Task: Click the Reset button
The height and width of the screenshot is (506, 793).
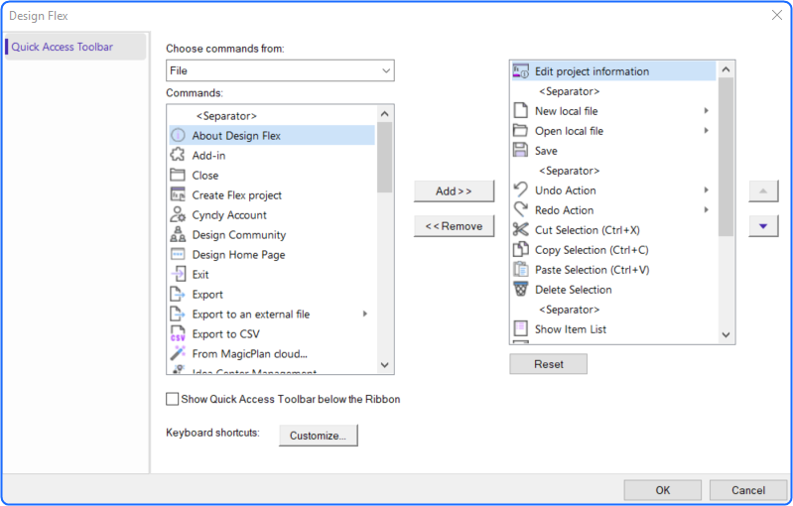Action: coord(548,364)
